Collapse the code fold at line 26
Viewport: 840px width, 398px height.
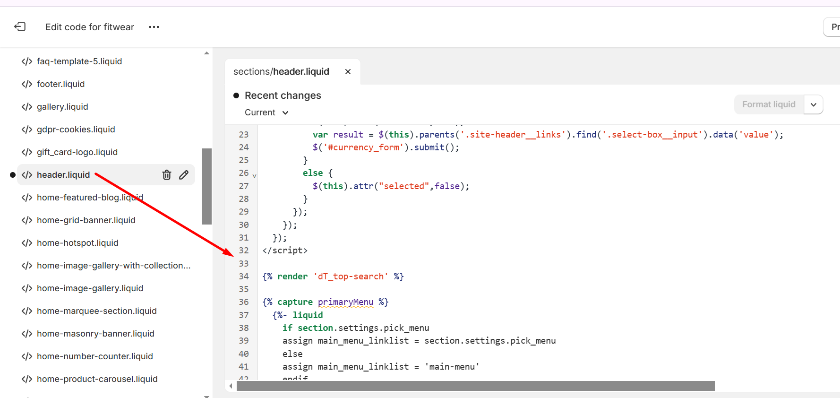(x=254, y=175)
